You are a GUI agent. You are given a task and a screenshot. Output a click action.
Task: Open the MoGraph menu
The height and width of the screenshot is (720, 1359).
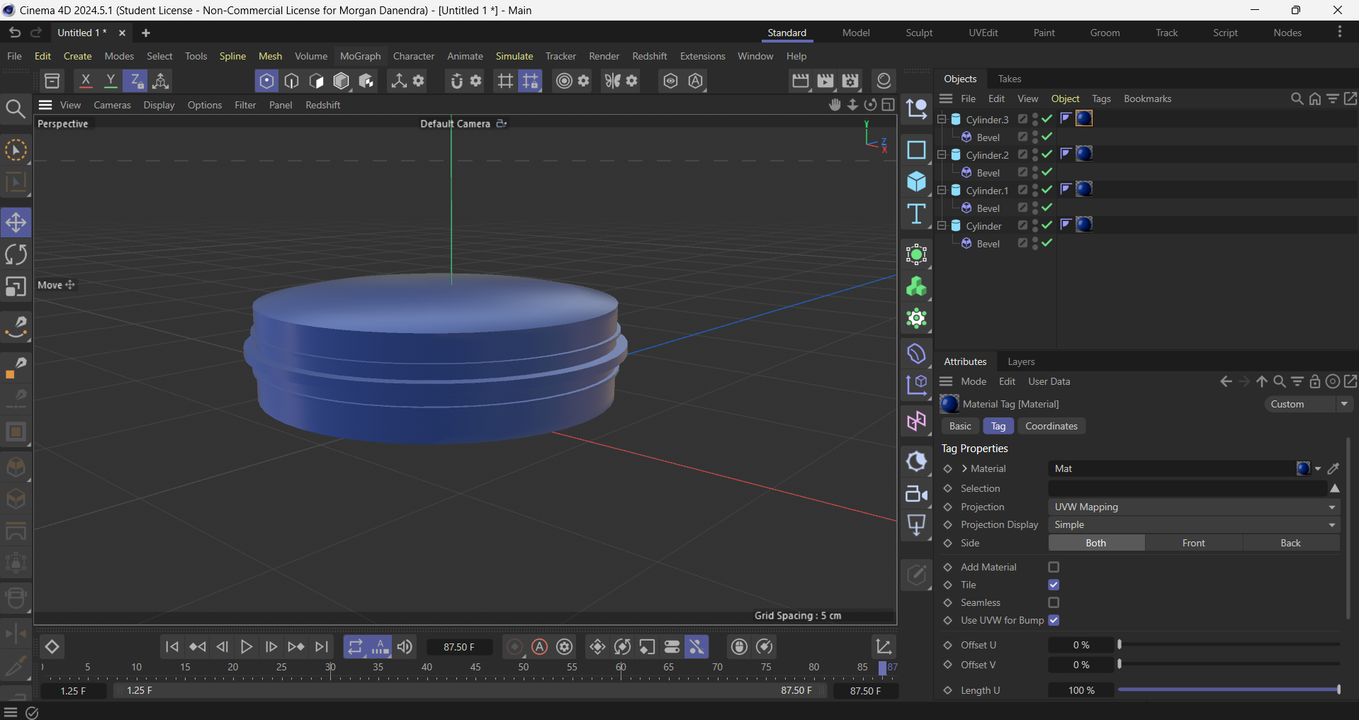(x=360, y=56)
